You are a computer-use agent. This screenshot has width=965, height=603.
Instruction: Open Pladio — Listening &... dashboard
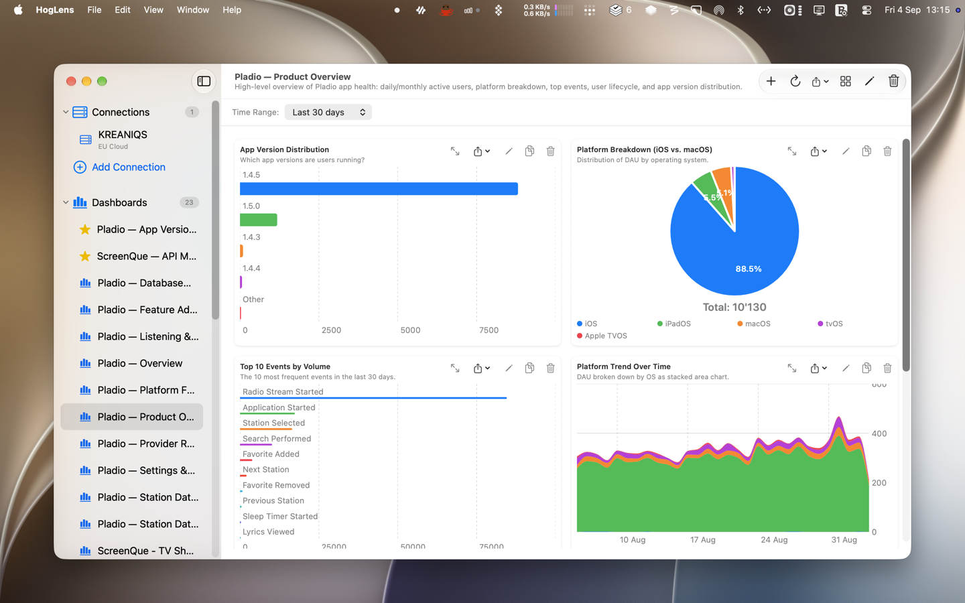[131, 336]
